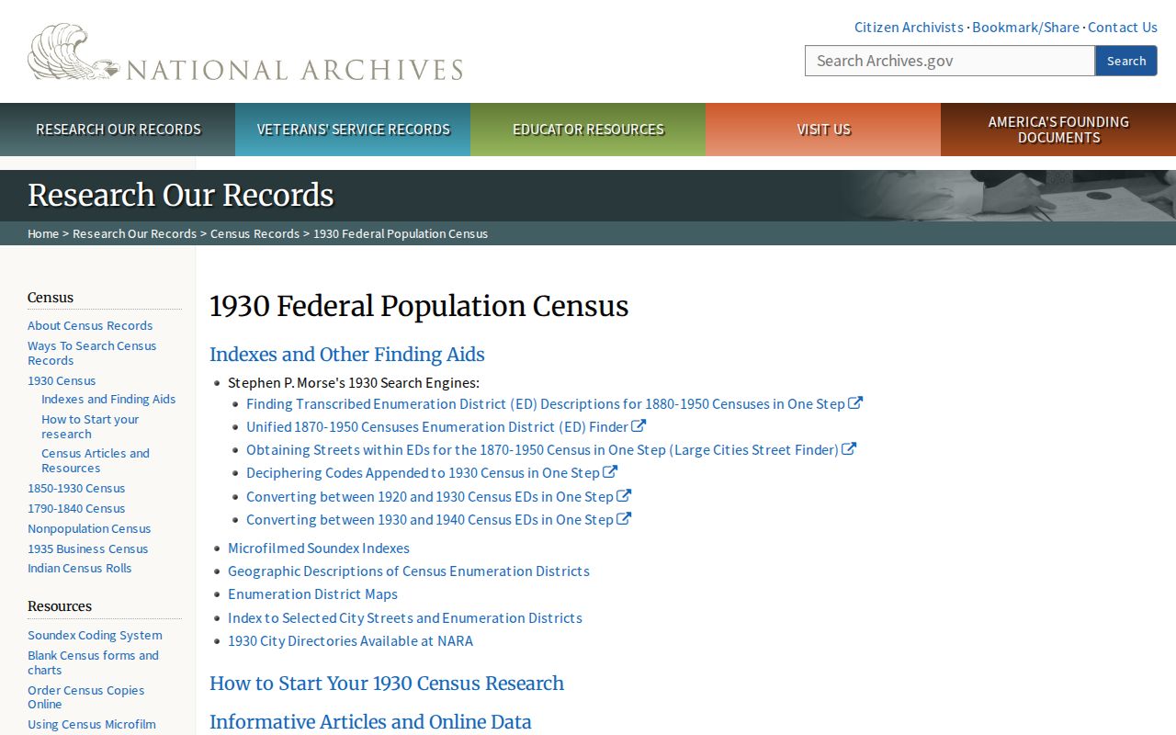Focus the Search Archives.gov field
1176x735 pixels.
coord(950,61)
